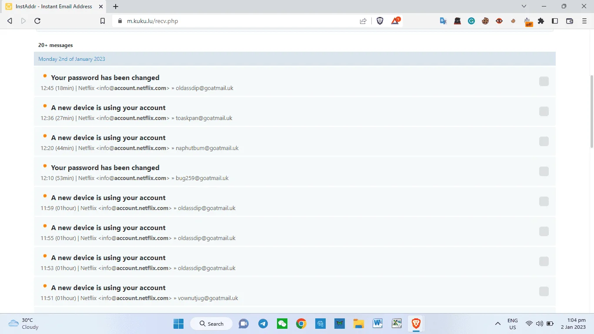Open the Wi-Fi network tray icon
This screenshot has height=334, width=594.
[x=529, y=324]
